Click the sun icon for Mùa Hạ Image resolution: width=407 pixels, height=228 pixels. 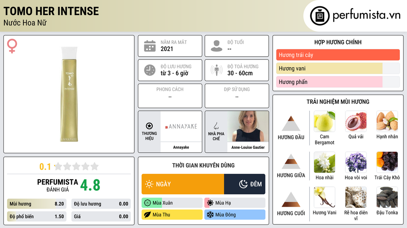210,203
